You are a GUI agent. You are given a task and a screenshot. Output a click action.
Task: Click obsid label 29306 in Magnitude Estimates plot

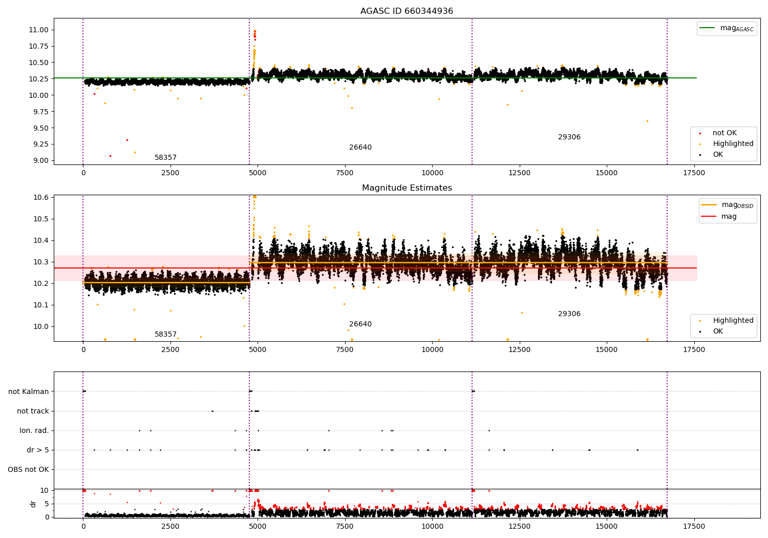[569, 314]
